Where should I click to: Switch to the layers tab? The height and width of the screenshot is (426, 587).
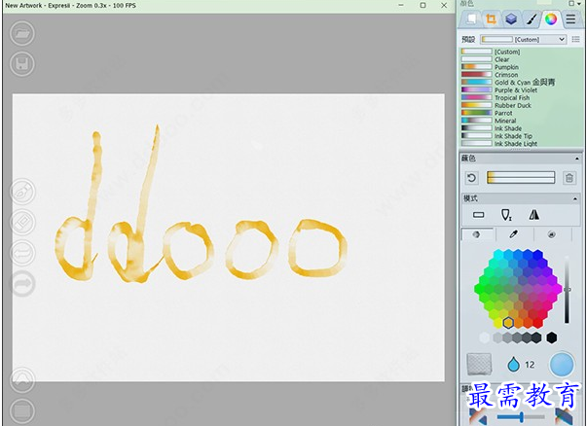pos(511,18)
